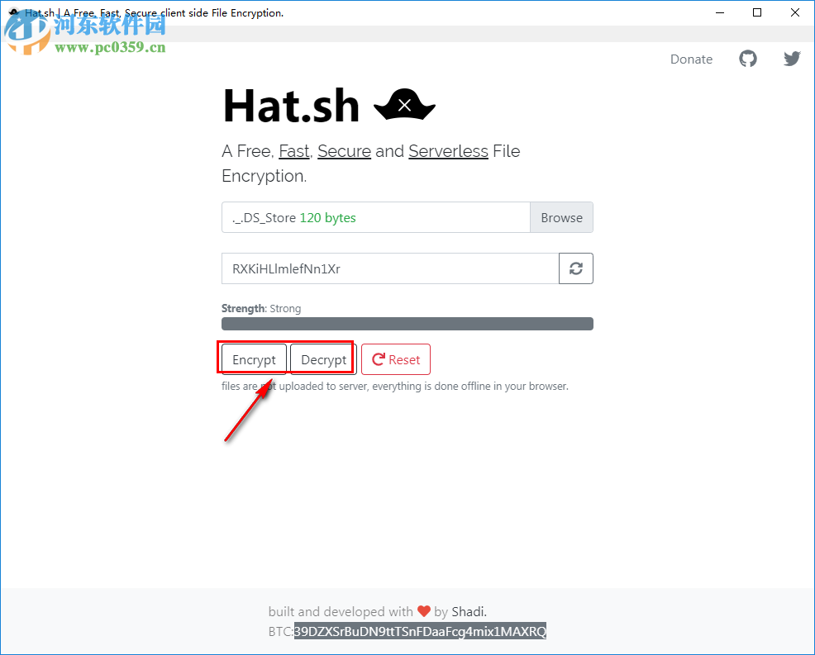
Task: Click the heart icon in the footer
Action: point(424,611)
